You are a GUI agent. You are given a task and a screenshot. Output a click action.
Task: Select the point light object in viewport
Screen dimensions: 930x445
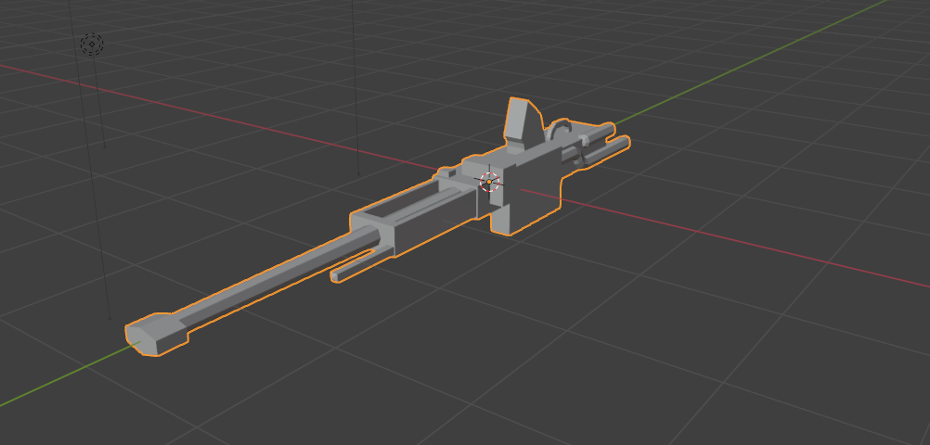point(92,44)
